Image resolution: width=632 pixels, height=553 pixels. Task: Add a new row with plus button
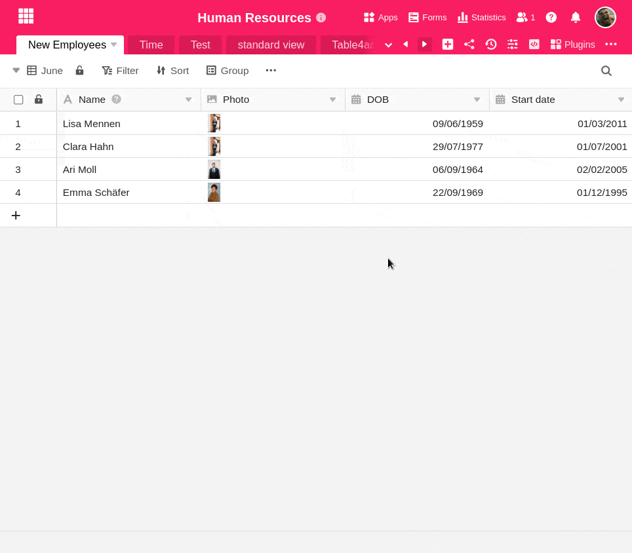(16, 216)
